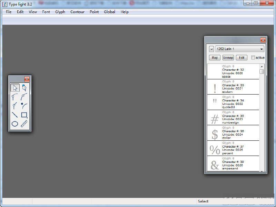This screenshot has width=276, height=207.
Task: Select the Pen tool
Action: [x=24, y=88]
